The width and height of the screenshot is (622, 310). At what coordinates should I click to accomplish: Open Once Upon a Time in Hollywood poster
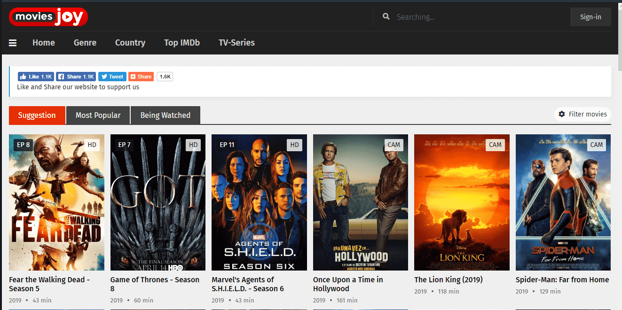[361, 202]
